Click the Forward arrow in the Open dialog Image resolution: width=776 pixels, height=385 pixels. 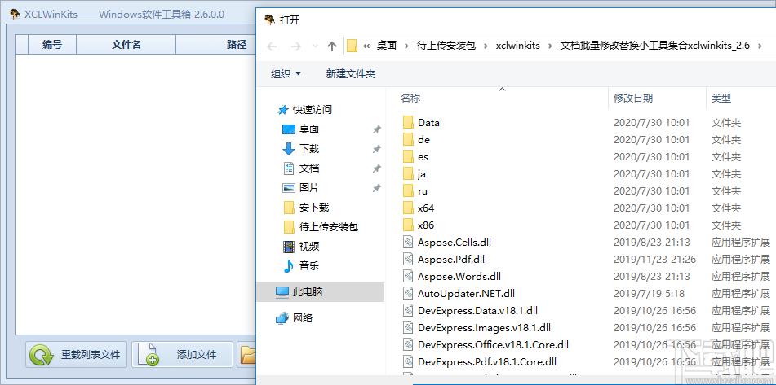(x=296, y=46)
